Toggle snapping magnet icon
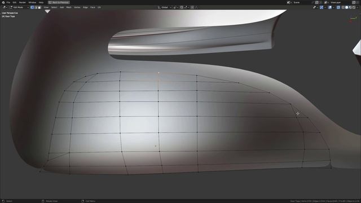361x203 pixels. [x=182, y=7]
